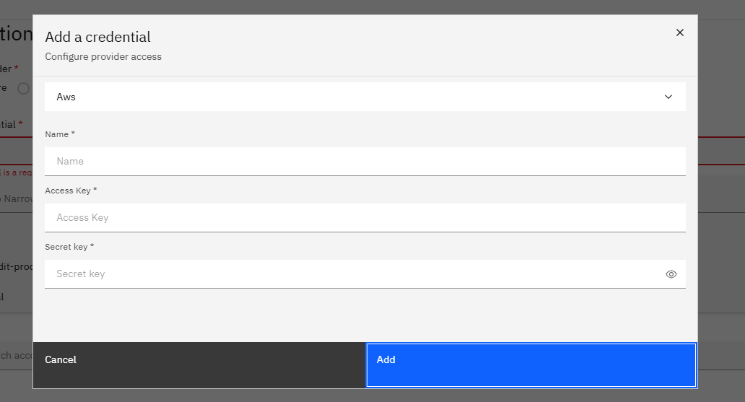745x402 pixels.
Task: Focus the Access Key input field
Action: pos(365,218)
